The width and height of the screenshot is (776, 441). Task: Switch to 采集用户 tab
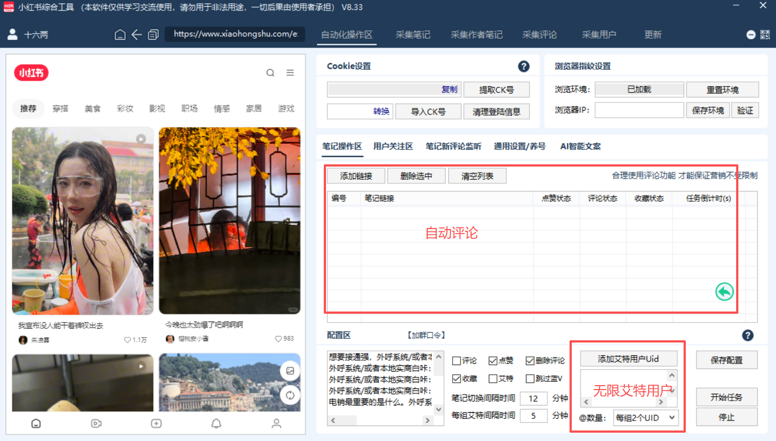point(599,34)
